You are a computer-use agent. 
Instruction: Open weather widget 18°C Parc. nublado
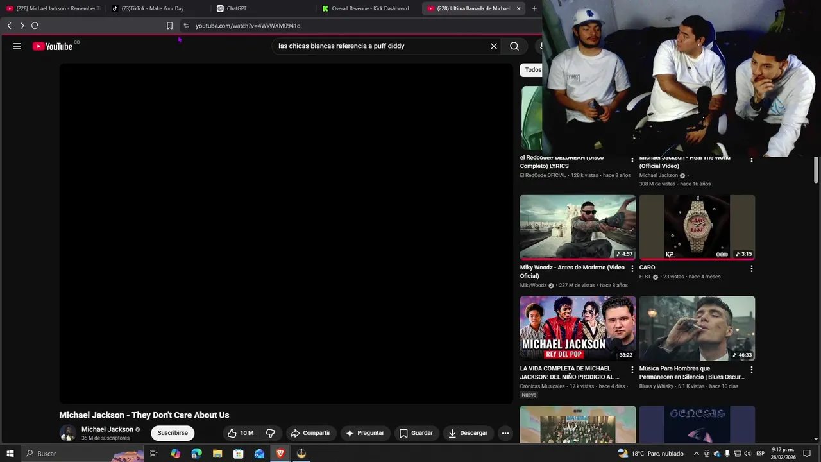[x=650, y=454]
